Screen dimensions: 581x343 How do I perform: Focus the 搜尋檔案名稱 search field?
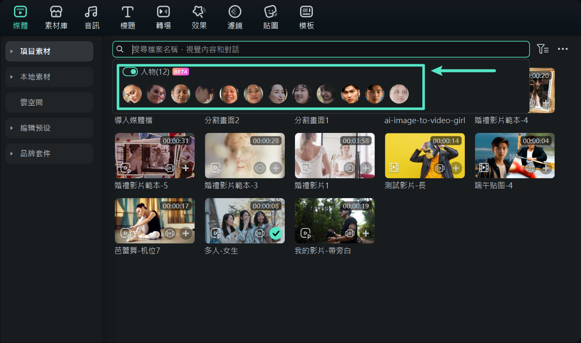(x=321, y=49)
